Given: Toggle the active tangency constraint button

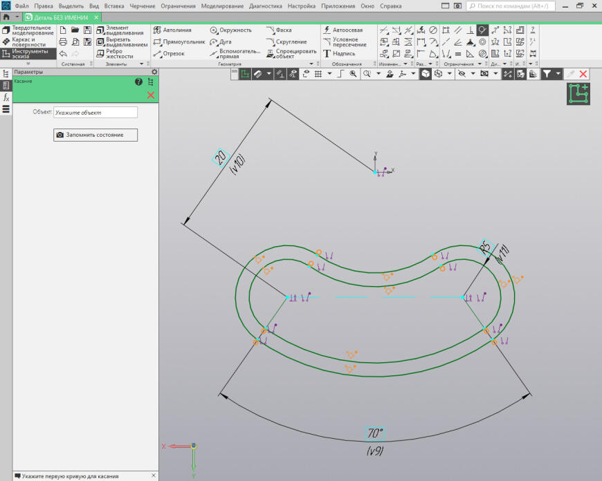Looking at the screenshot, I should click(482, 30).
